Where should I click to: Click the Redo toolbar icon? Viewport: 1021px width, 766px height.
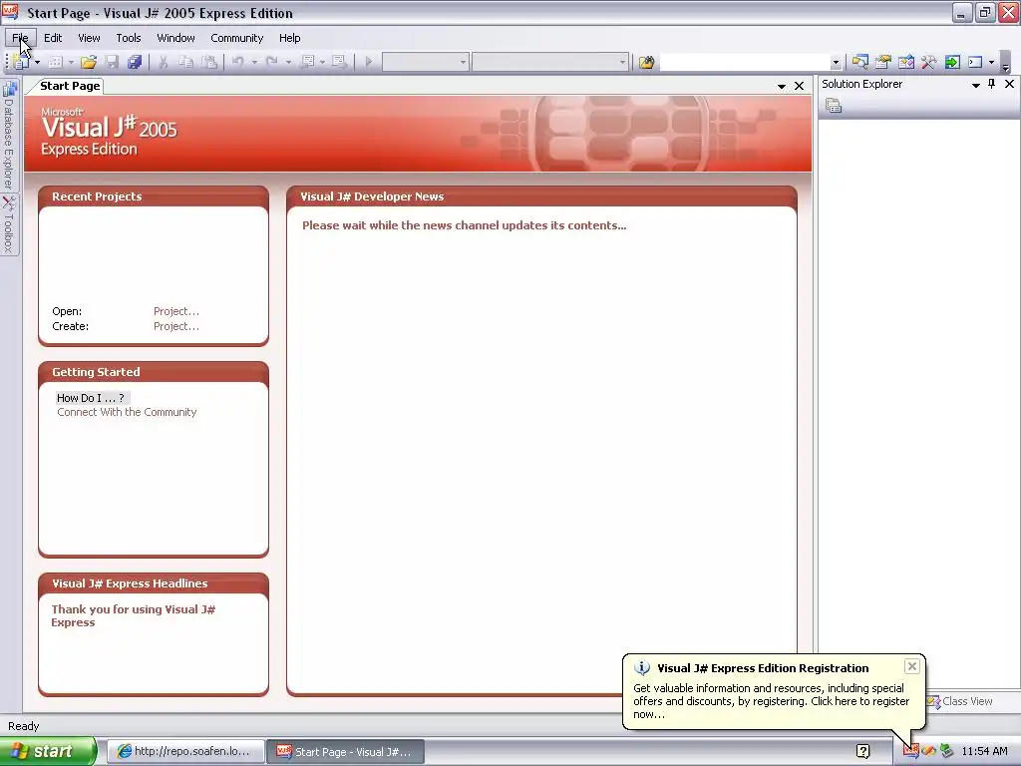click(x=271, y=62)
